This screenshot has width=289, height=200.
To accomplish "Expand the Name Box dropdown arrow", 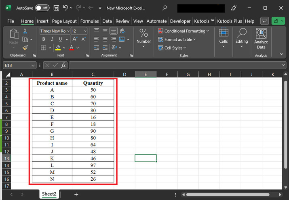I will coord(33,65).
